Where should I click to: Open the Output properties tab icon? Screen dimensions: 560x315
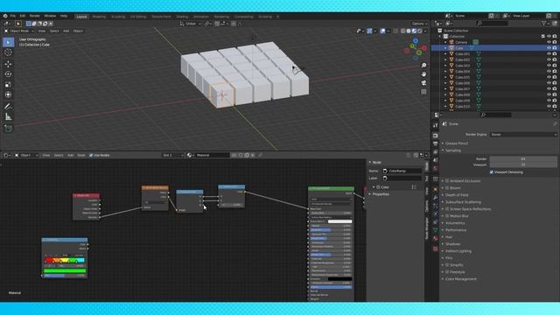point(436,143)
